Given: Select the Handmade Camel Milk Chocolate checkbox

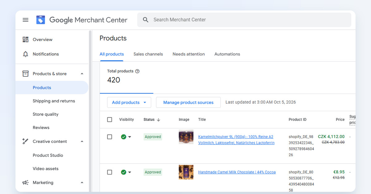Looking at the screenshot, I should coord(109,172).
